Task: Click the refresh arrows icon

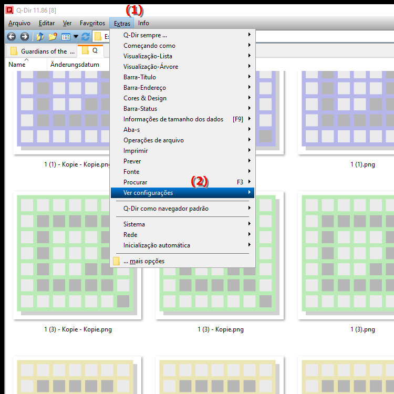Action: 86,37
